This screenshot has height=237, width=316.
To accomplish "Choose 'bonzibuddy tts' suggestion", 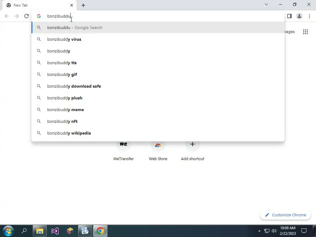I will pos(158,63).
